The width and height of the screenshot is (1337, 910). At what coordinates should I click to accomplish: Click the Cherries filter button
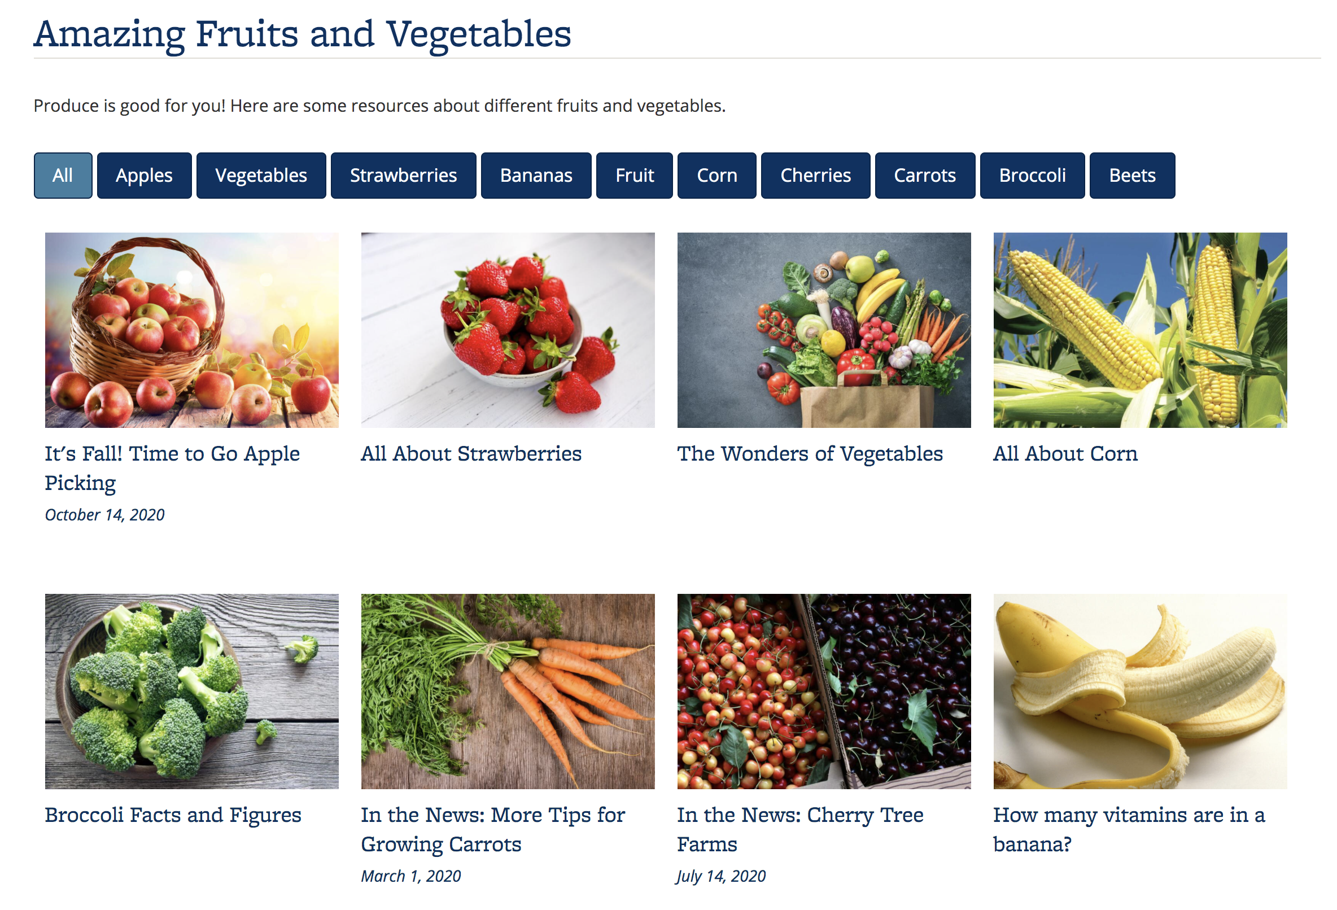pos(813,174)
